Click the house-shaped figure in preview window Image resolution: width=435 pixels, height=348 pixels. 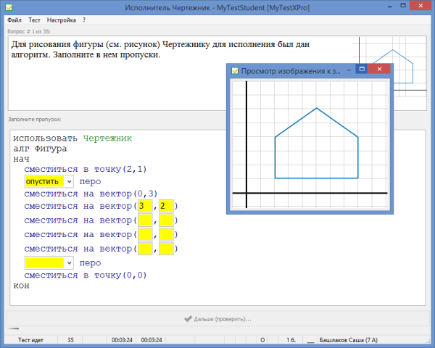317,145
